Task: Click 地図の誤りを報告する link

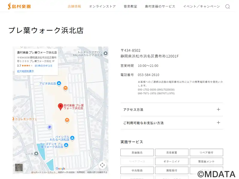Action: pos(97,172)
